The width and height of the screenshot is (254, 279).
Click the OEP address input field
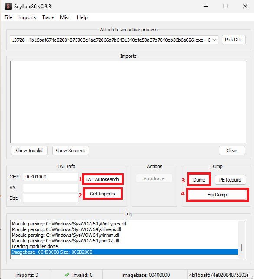coord(51,177)
